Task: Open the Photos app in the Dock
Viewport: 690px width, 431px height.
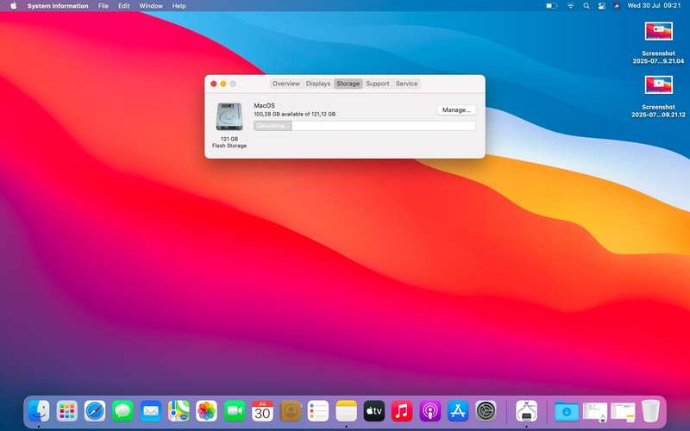Action: (206, 411)
